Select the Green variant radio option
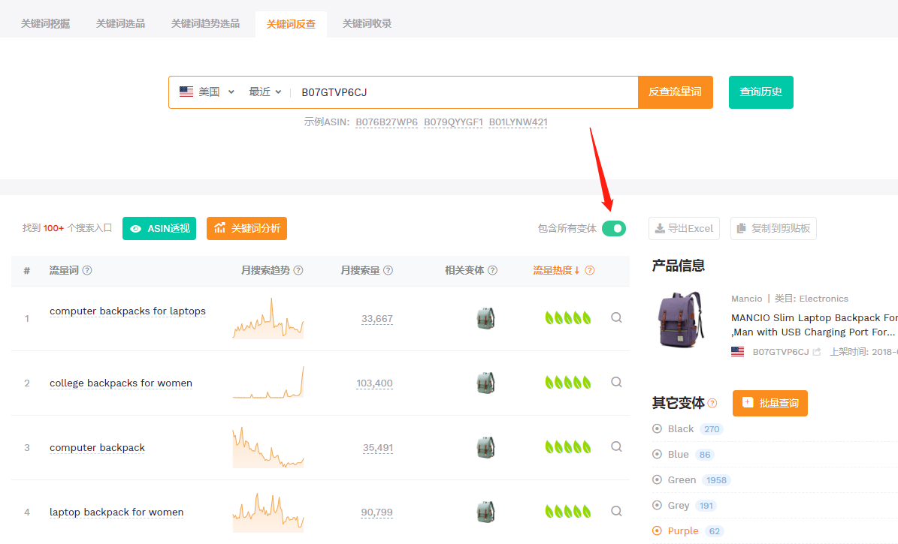 (x=658, y=480)
